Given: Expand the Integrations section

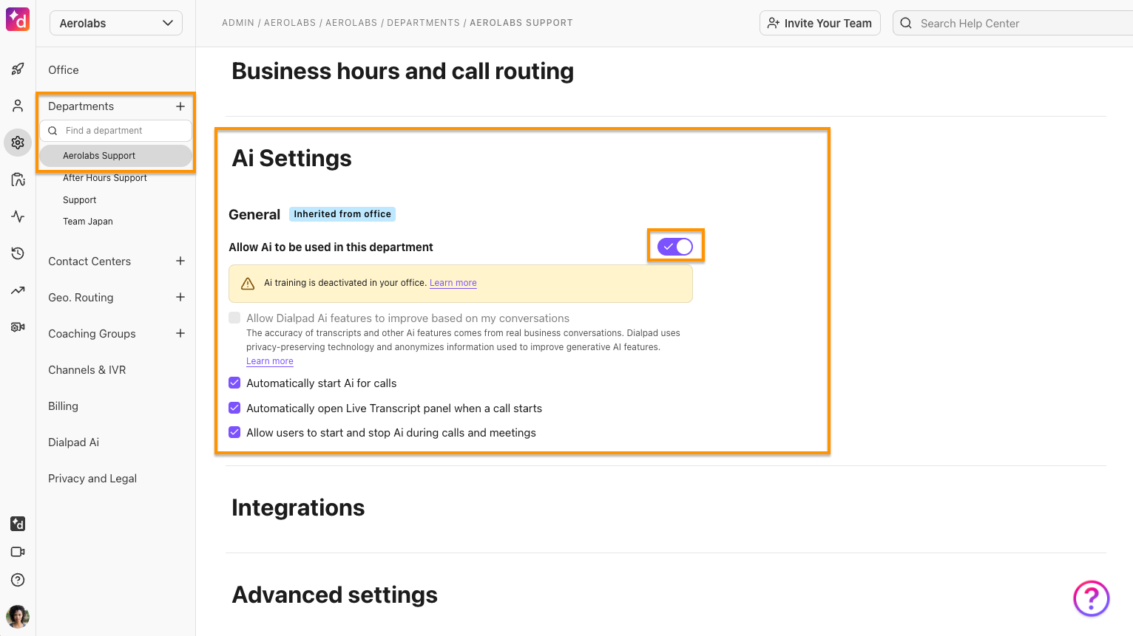Looking at the screenshot, I should click(298, 507).
